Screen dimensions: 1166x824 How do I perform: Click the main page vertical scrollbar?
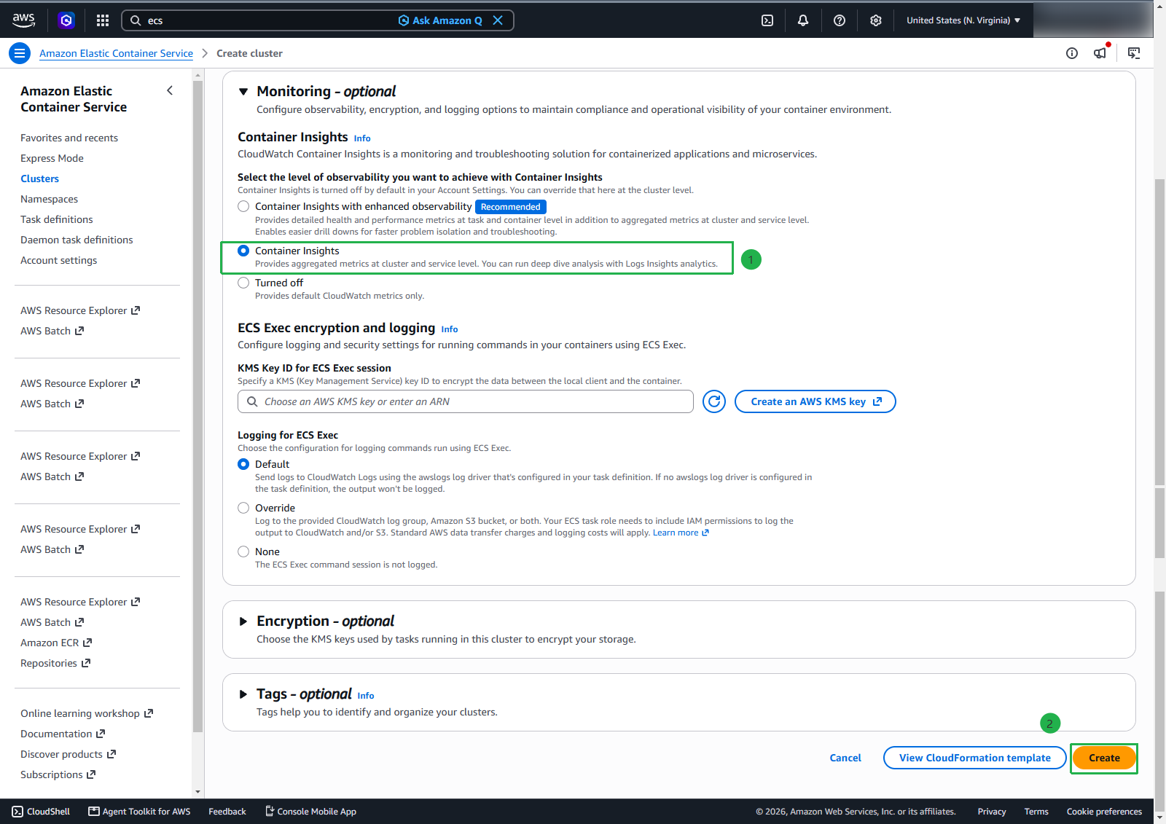(1159, 331)
